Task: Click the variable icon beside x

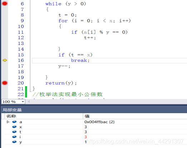Action: click(14, 127)
